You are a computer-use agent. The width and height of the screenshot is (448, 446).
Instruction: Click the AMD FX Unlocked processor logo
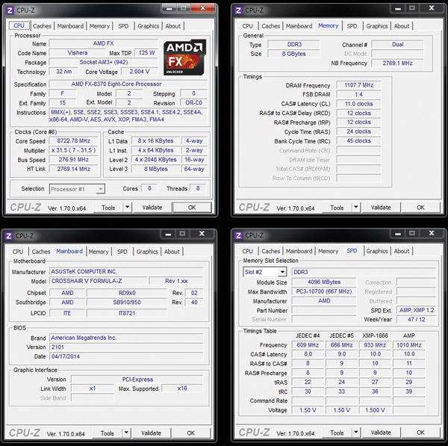(185, 58)
